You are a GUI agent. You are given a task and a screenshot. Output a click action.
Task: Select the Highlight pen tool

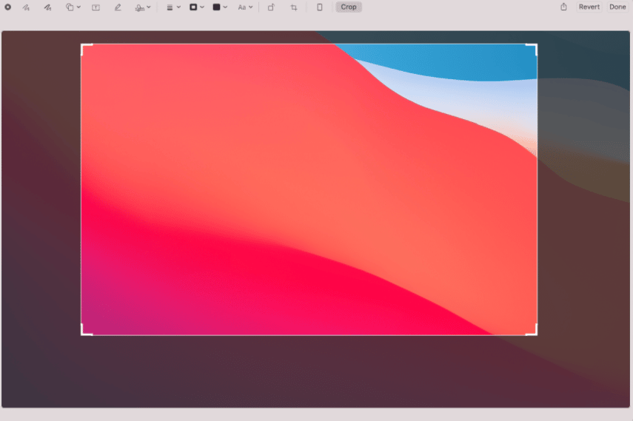tap(118, 7)
